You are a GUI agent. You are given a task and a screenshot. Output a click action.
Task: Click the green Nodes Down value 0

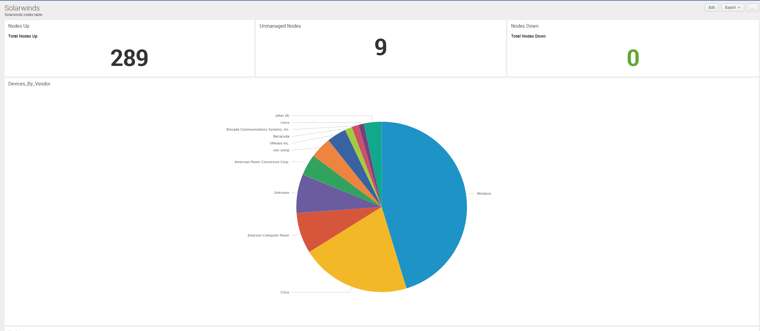click(633, 58)
